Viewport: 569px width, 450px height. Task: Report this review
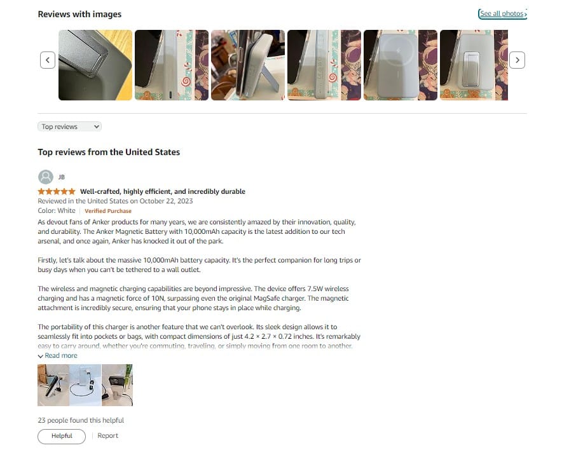[x=108, y=436]
